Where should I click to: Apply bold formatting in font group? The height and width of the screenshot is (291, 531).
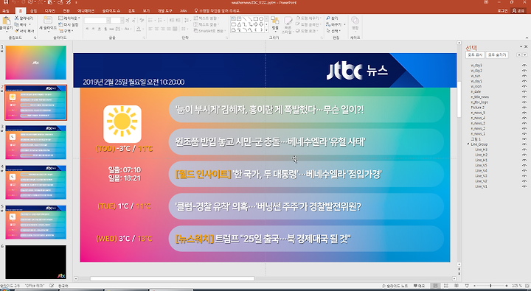[x=87, y=29]
